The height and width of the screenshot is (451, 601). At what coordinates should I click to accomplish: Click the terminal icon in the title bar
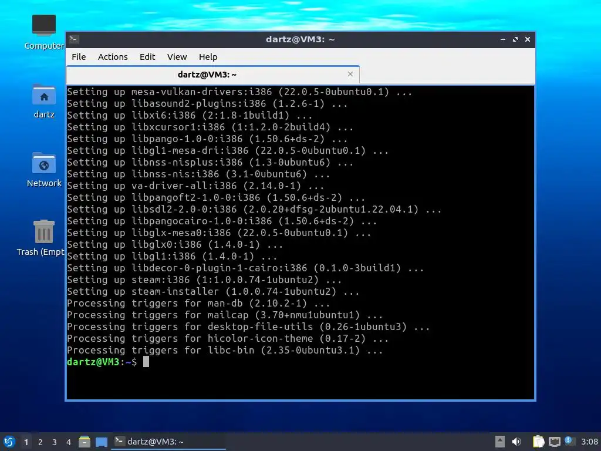[x=74, y=39]
